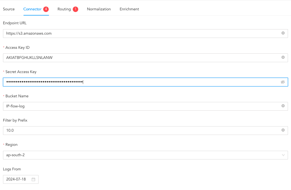Open the Normalization tab
This screenshot has height=190, width=291.
[99, 9]
